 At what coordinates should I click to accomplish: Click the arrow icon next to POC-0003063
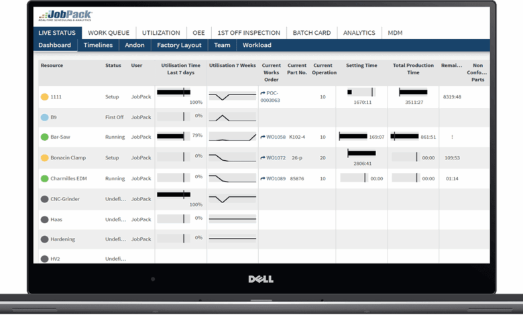point(263,93)
